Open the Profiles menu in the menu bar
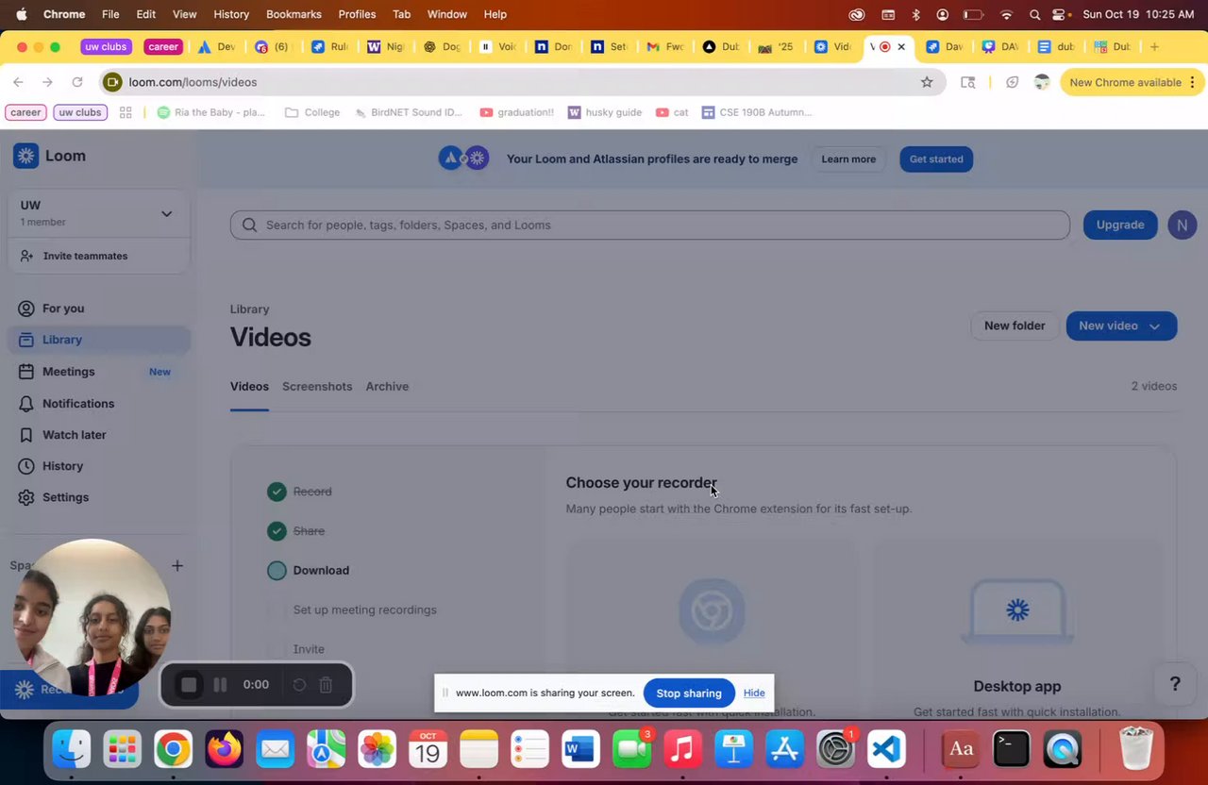This screenshot has height=785, width=1208. click(357, 14)
